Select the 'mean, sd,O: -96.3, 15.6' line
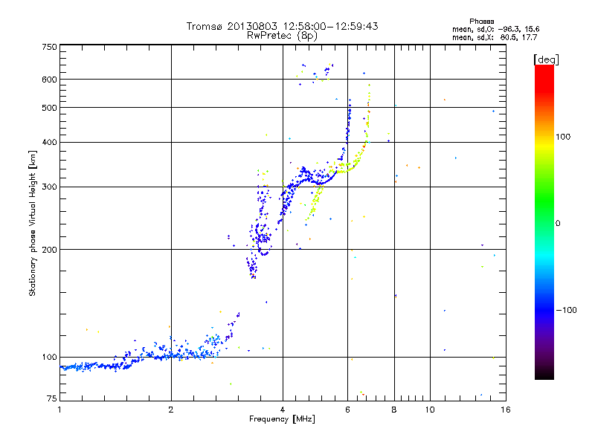 [495, 29]
